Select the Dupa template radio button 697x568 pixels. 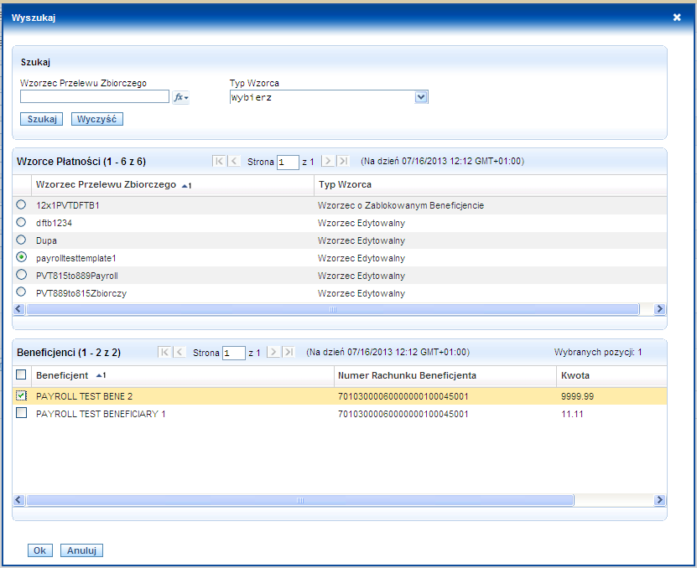click(x=21, y=240)
